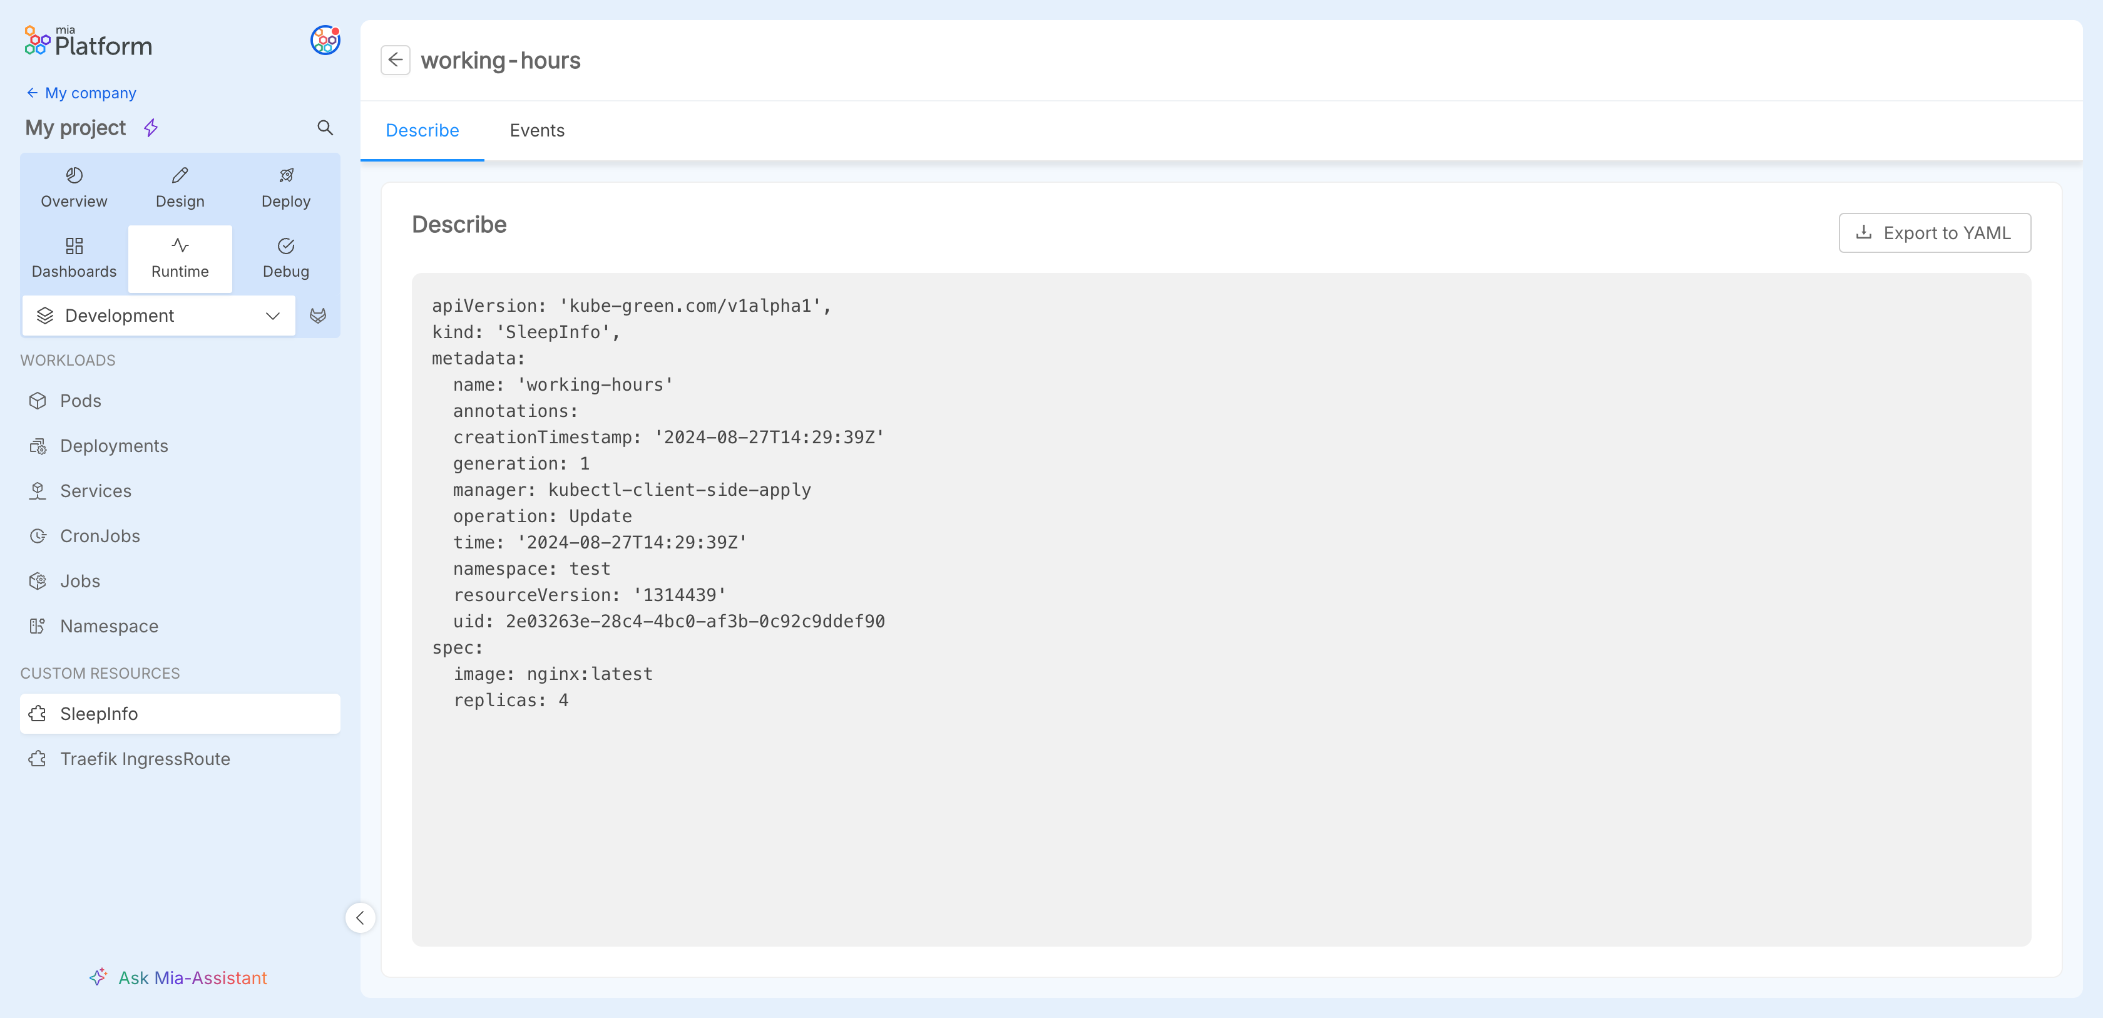Click the user avatar icon

point(325,40)
